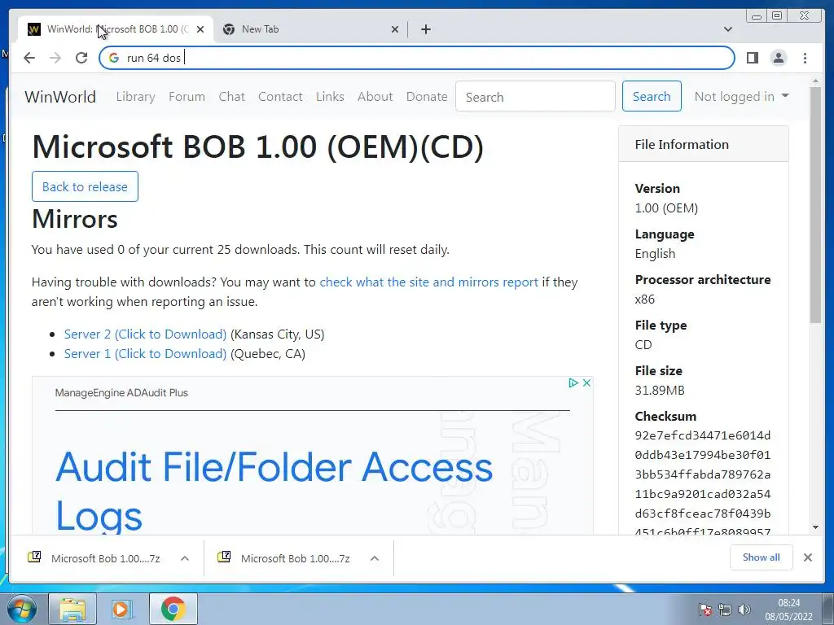
Task: Close the New Tab tab
Action: [x=395, y=29]
